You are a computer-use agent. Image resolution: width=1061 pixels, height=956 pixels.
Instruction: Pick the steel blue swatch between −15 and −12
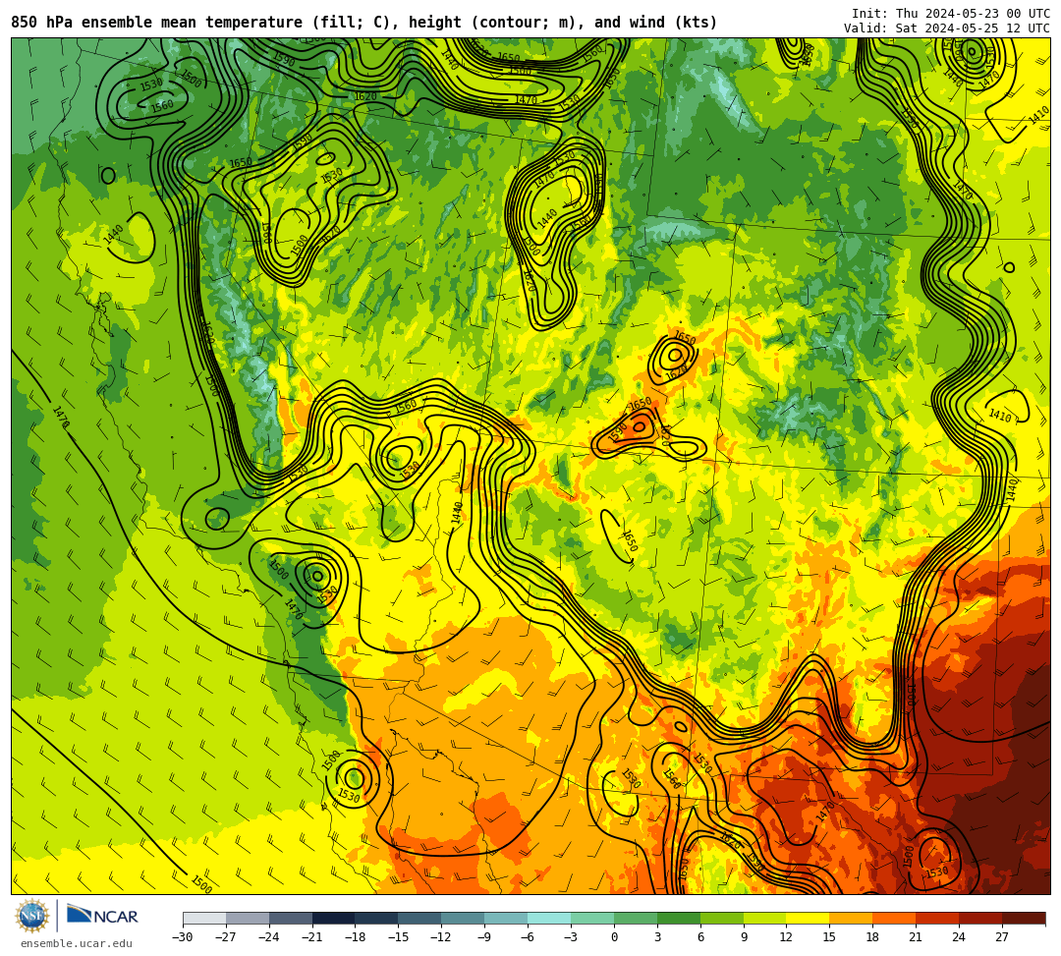[x=420, y=918]
